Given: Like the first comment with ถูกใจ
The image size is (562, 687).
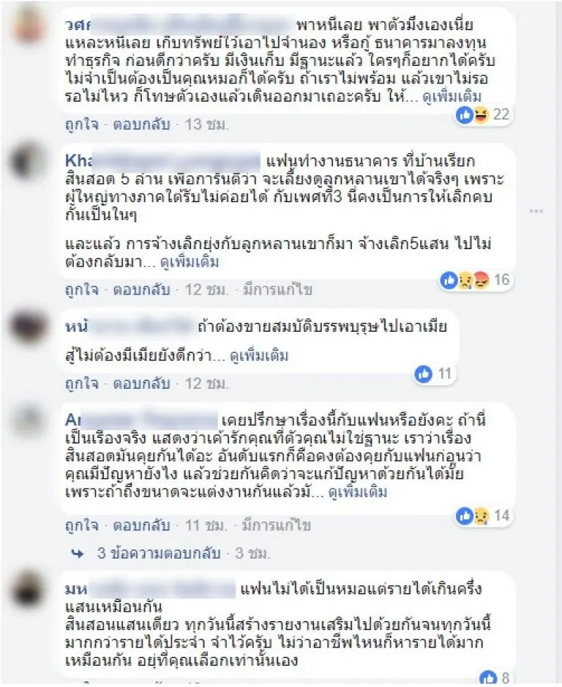Looking at the screenshot, I should 81,125.
